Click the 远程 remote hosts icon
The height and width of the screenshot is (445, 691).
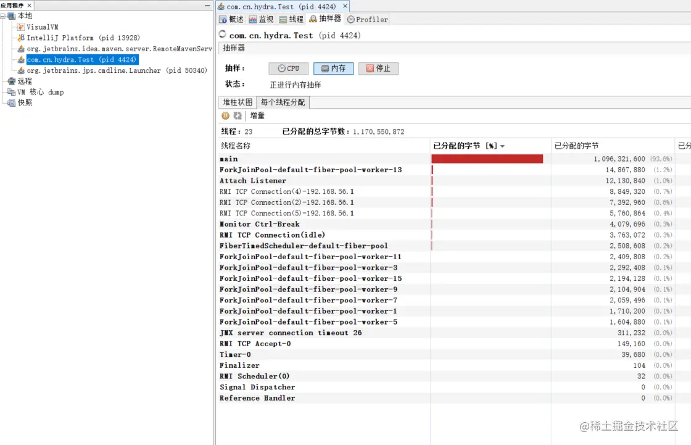[x=12, y=81]
